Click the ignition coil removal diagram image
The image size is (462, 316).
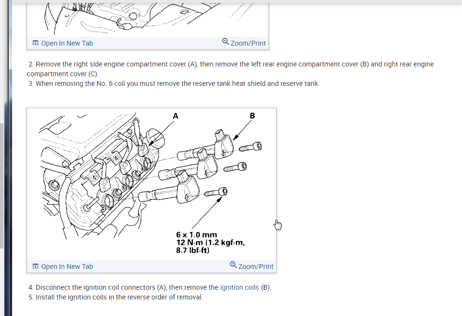[x=152, y=184]
